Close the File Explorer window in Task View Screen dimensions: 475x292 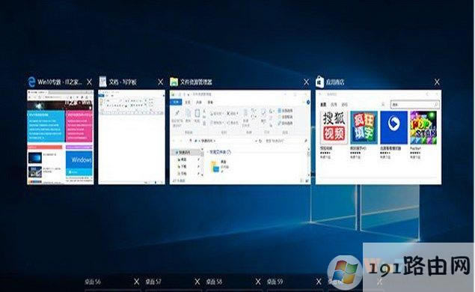(x=306, y=82)
